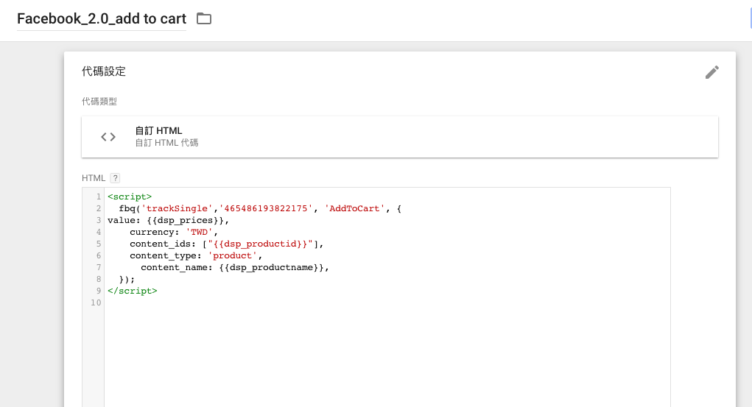Screen dimensions: 752x407
Task: Click the 自訂 HTML 代碼 subtitle text
Action: (x=166, y=143)
